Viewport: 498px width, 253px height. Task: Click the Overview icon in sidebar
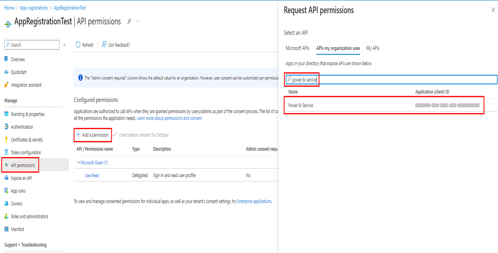pyautogui.click(x=6, y=59)
